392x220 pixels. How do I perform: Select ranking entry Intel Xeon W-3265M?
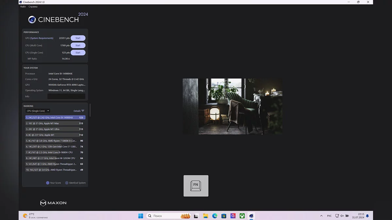point(55,158)
